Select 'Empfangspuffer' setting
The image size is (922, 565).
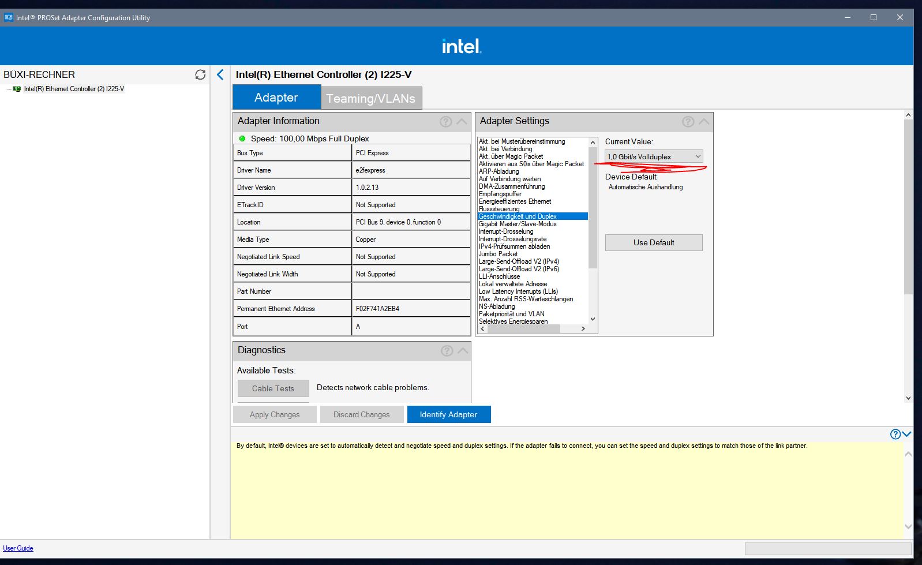[x=500, y=194]
